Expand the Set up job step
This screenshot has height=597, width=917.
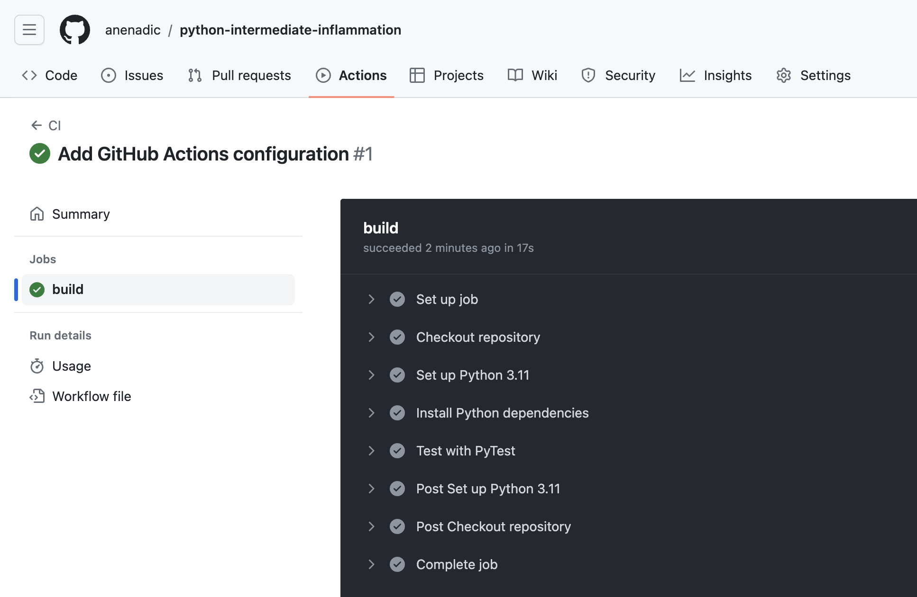371,299
